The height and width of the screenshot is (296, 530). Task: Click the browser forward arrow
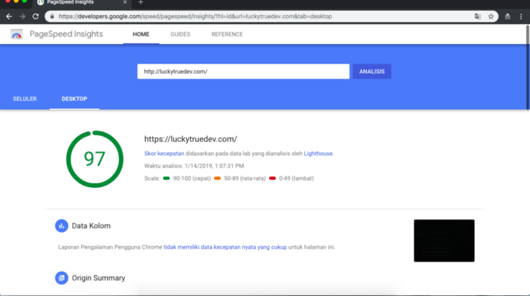coord(22,16)
